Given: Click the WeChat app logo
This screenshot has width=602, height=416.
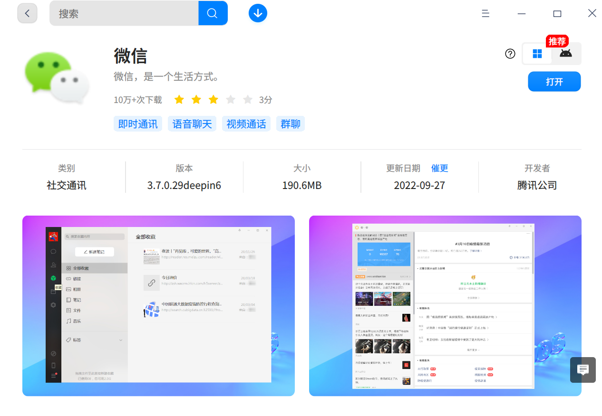Looking at the screenshot, I should point(57,78).
